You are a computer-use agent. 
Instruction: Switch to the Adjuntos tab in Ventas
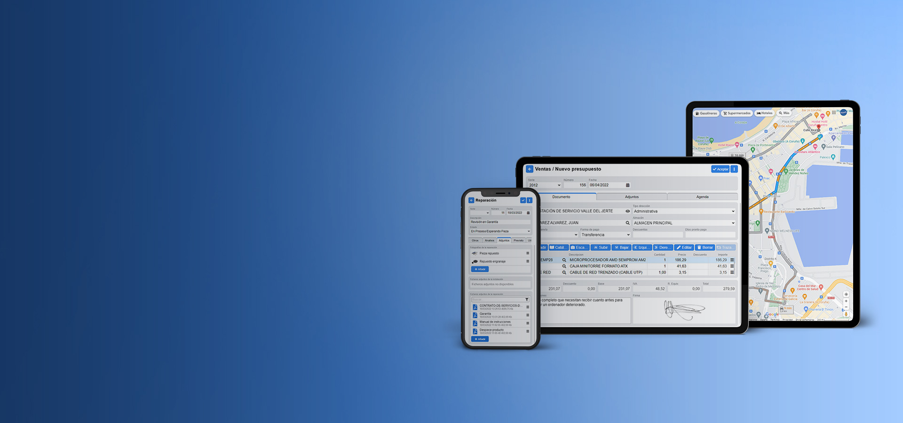pos(632,197)
